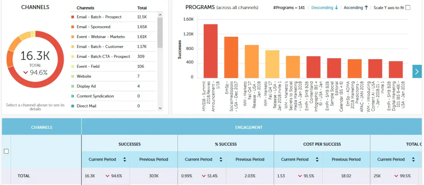Sort Successes Current Period column
The image size is (424, 185).
(125, 159)
